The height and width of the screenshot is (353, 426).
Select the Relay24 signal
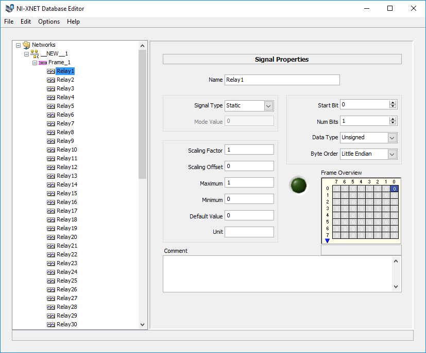pyautogui.click(x=67, y=272)
